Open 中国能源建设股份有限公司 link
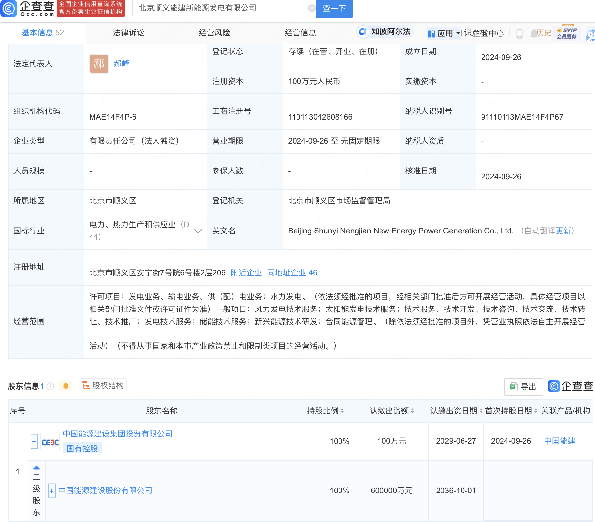The height and width of the screenshot is (522, 595). click(x=105, y=491)
